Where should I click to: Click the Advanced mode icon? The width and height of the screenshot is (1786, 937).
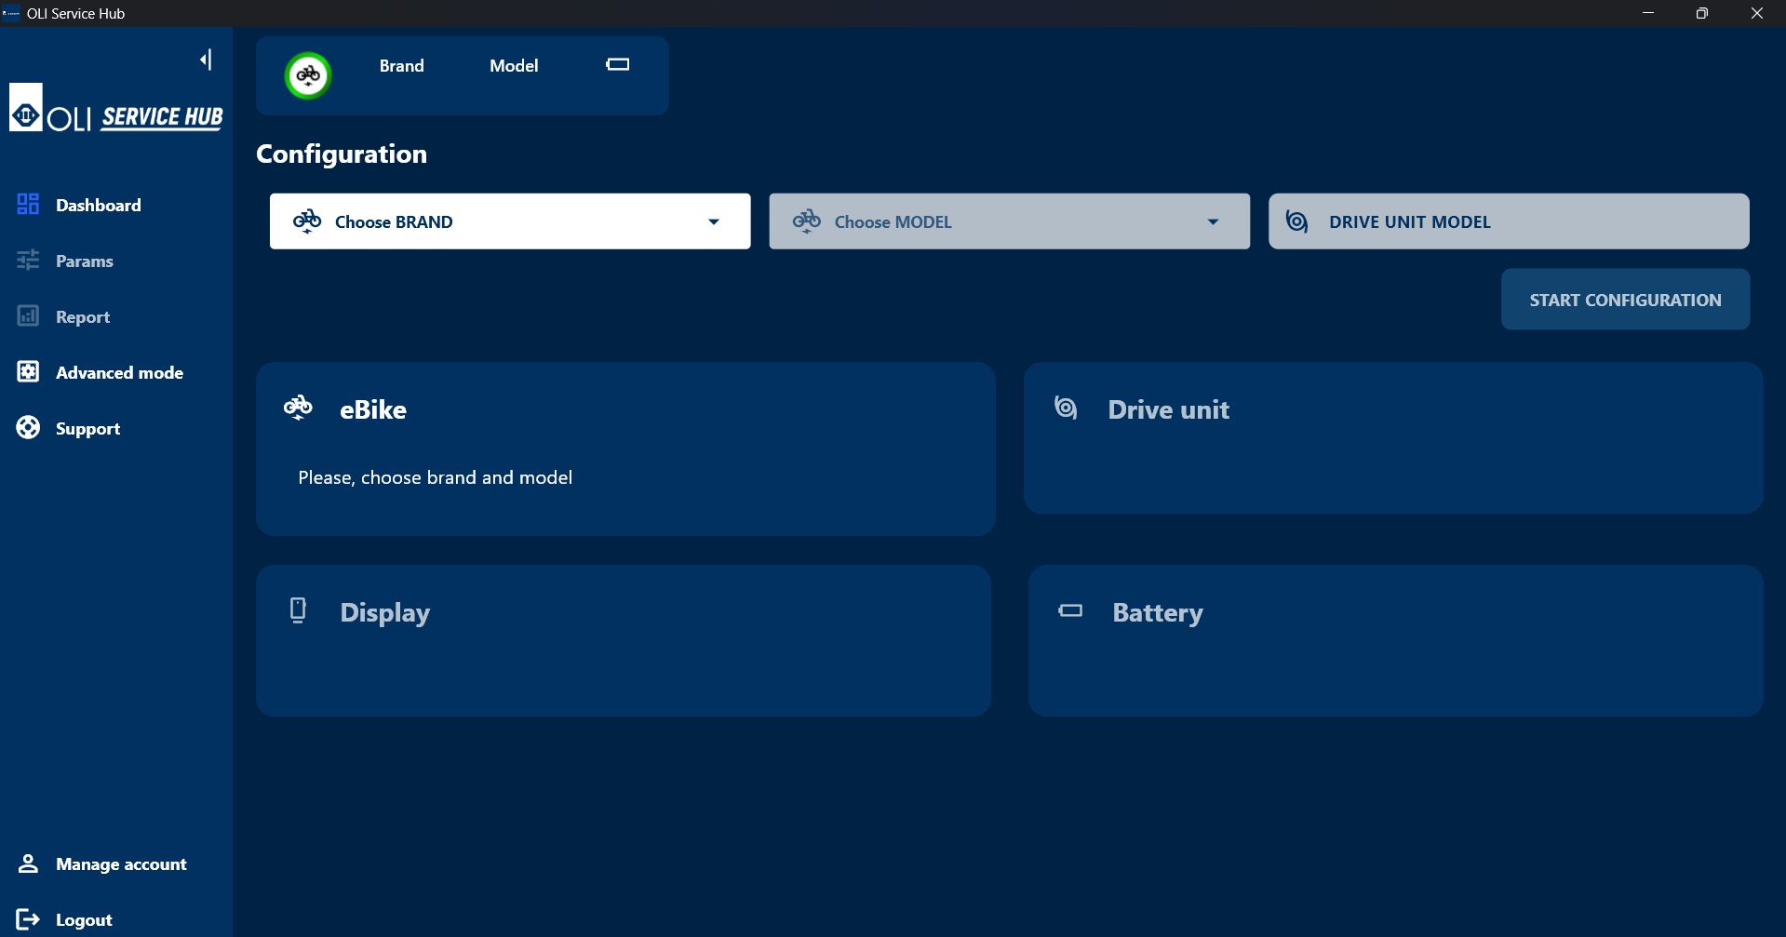tap(28, 372)
